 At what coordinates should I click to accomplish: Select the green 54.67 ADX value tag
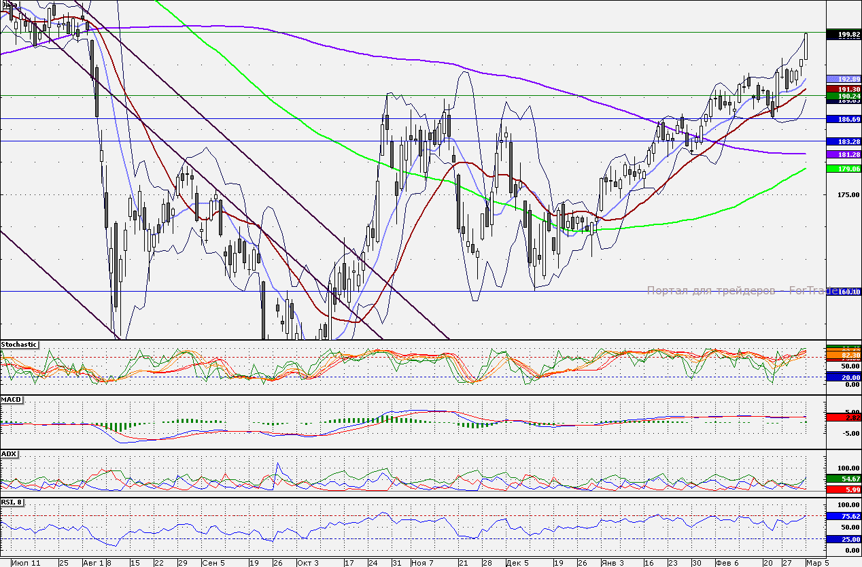pos(843,479)
